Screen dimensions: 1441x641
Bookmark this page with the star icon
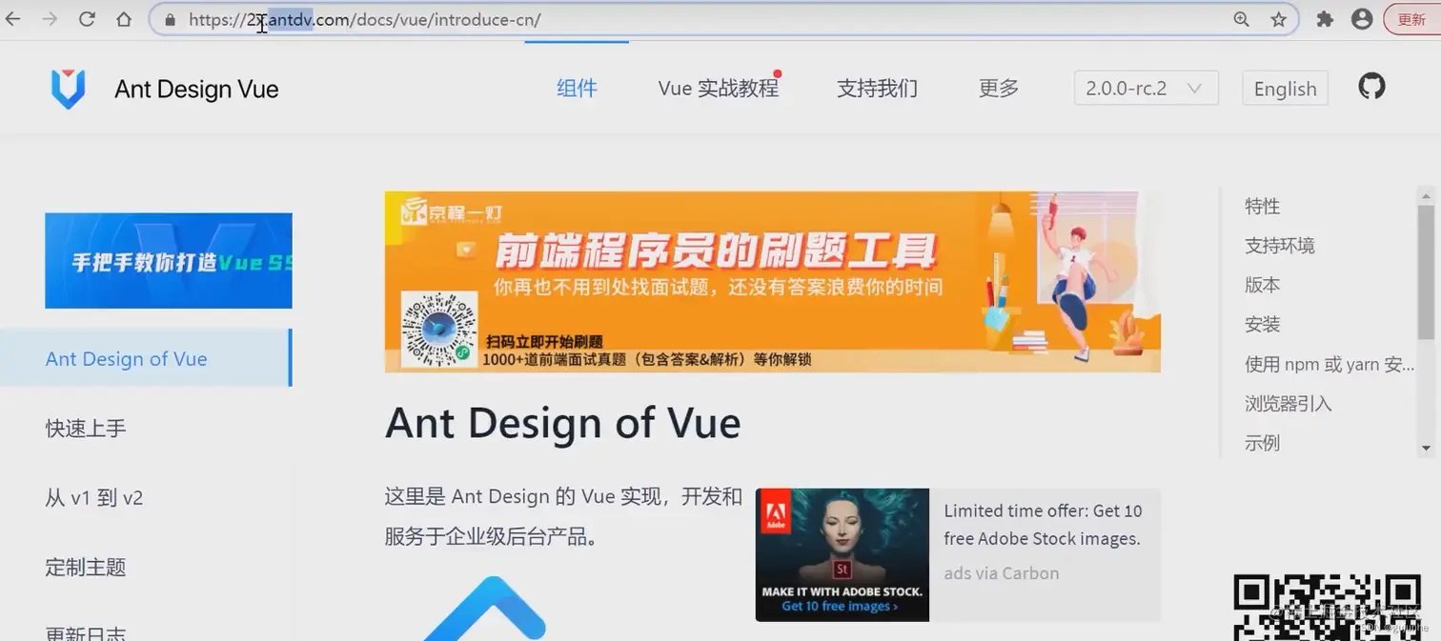tap(1279, 19)
